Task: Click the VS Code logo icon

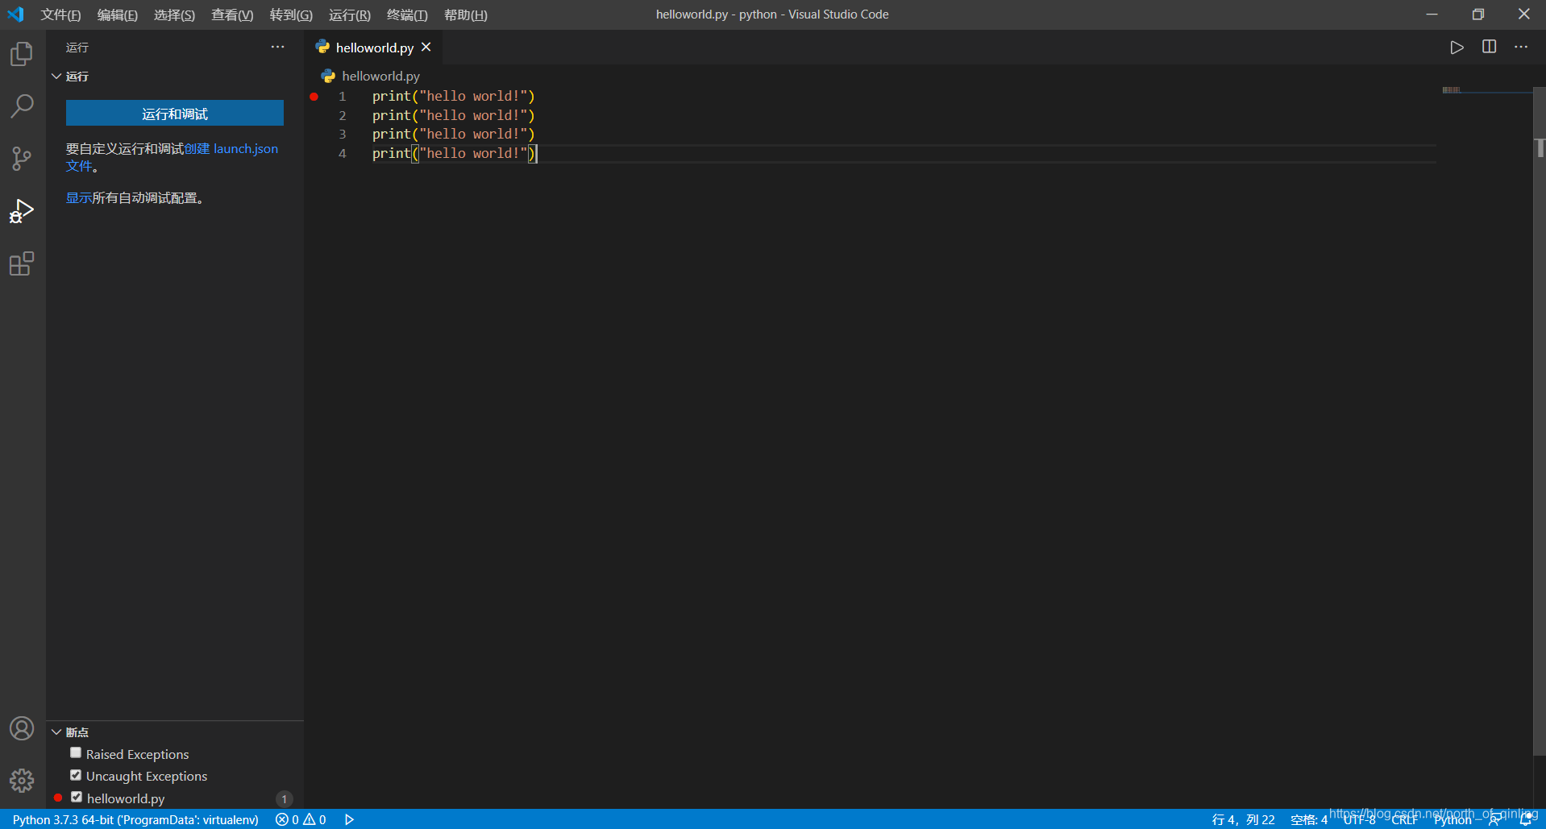Action: point(15,15)
